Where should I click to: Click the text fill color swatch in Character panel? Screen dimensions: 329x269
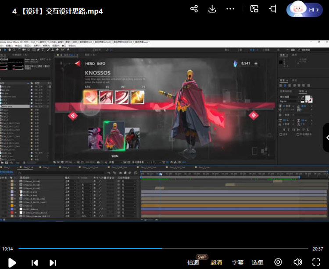[x=308, y=98]
